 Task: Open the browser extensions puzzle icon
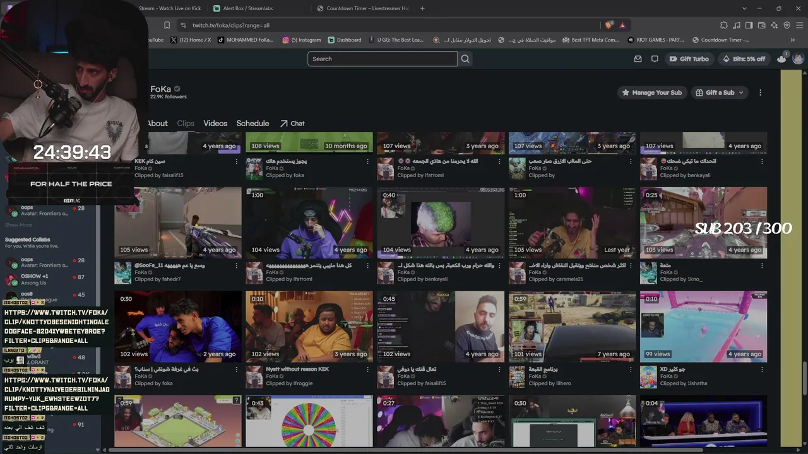pos(724,25)
